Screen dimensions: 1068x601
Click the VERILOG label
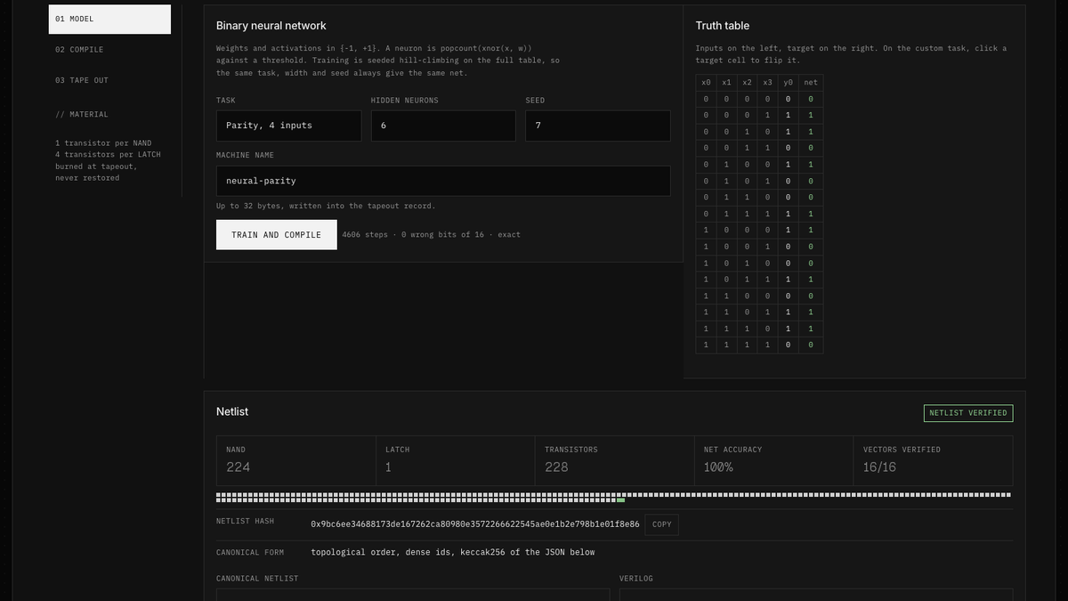(x=636, y=579)
